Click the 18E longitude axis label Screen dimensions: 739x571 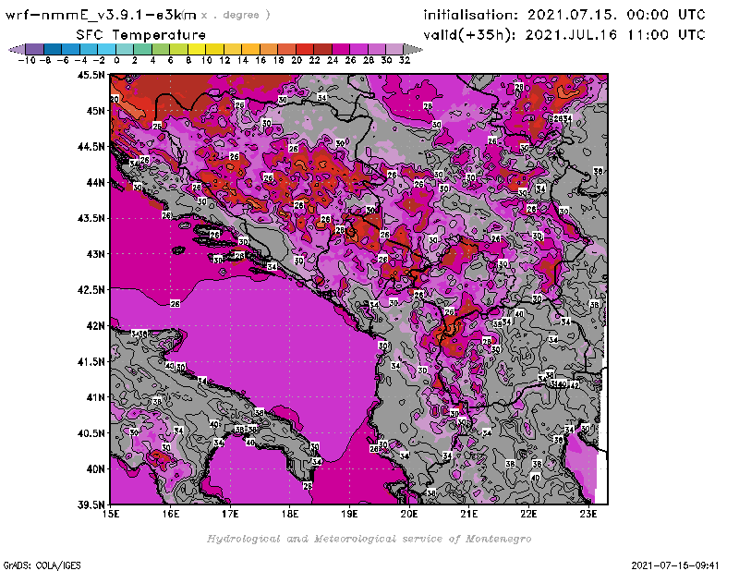(x=290, y=514)
